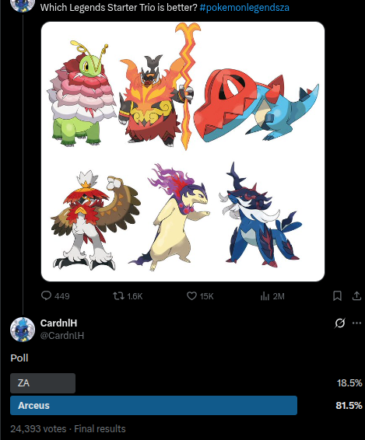Open the three-dot more menu
Image resolution: width=365 pixels, height=440 pixels.
click(356, 323)
